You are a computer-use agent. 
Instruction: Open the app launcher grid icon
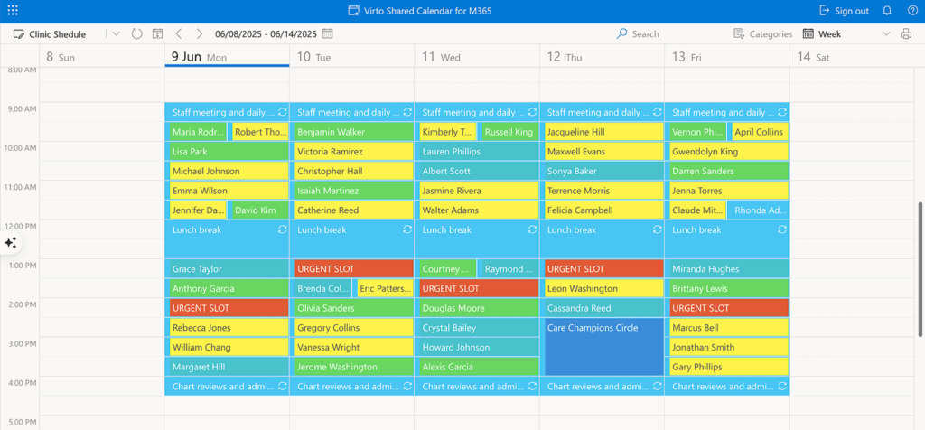(13, 11)
